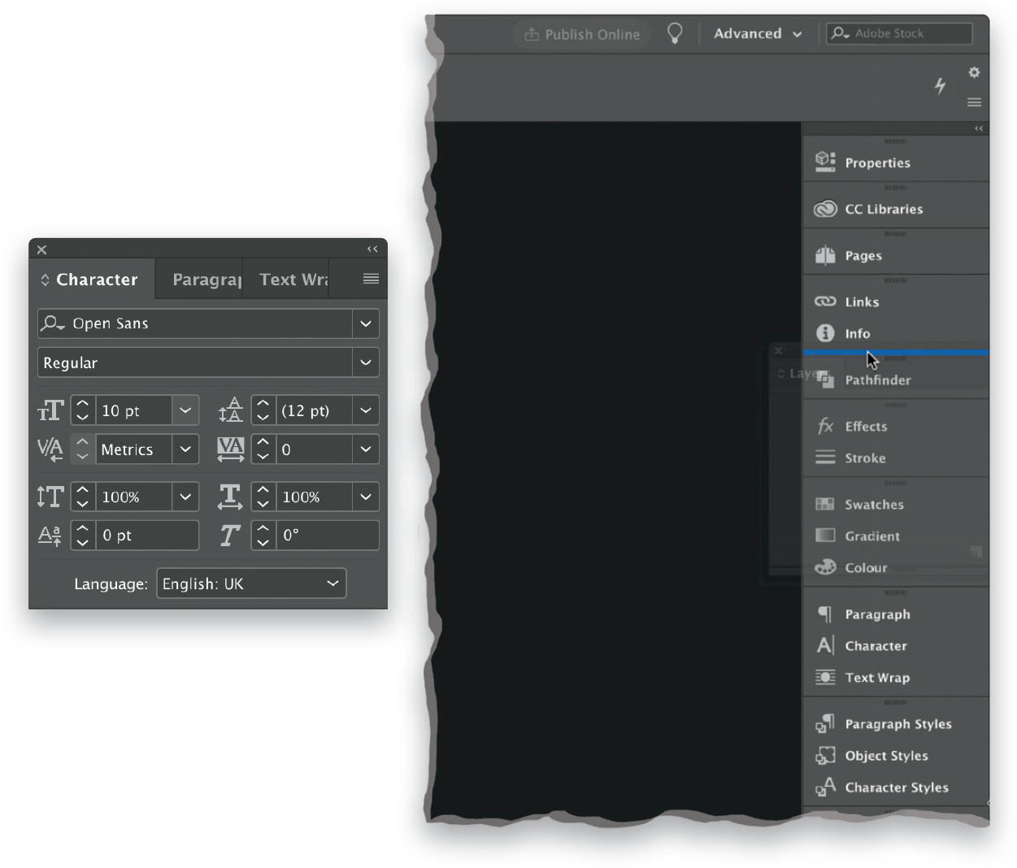Open the font size dropdown

tap(185, 410)
